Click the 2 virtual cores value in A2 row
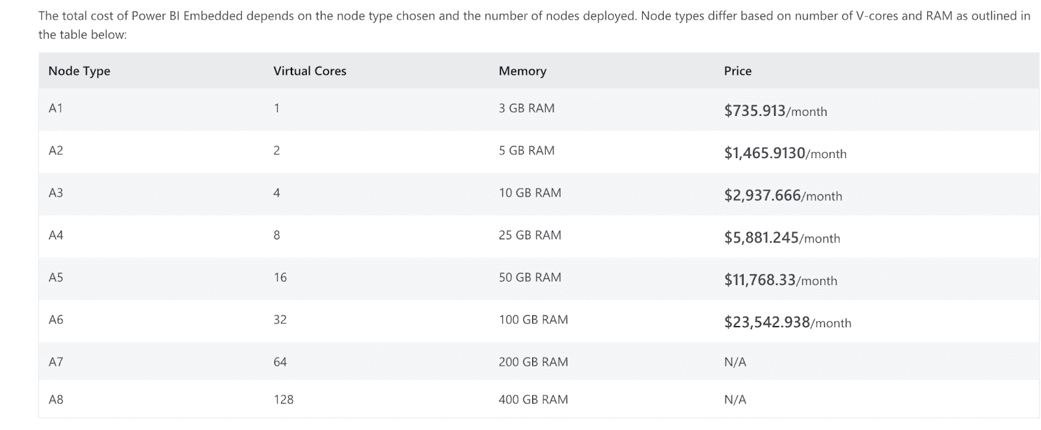Image resolution: width=1041 pixels, height=430 pixels. click(277, 150)
